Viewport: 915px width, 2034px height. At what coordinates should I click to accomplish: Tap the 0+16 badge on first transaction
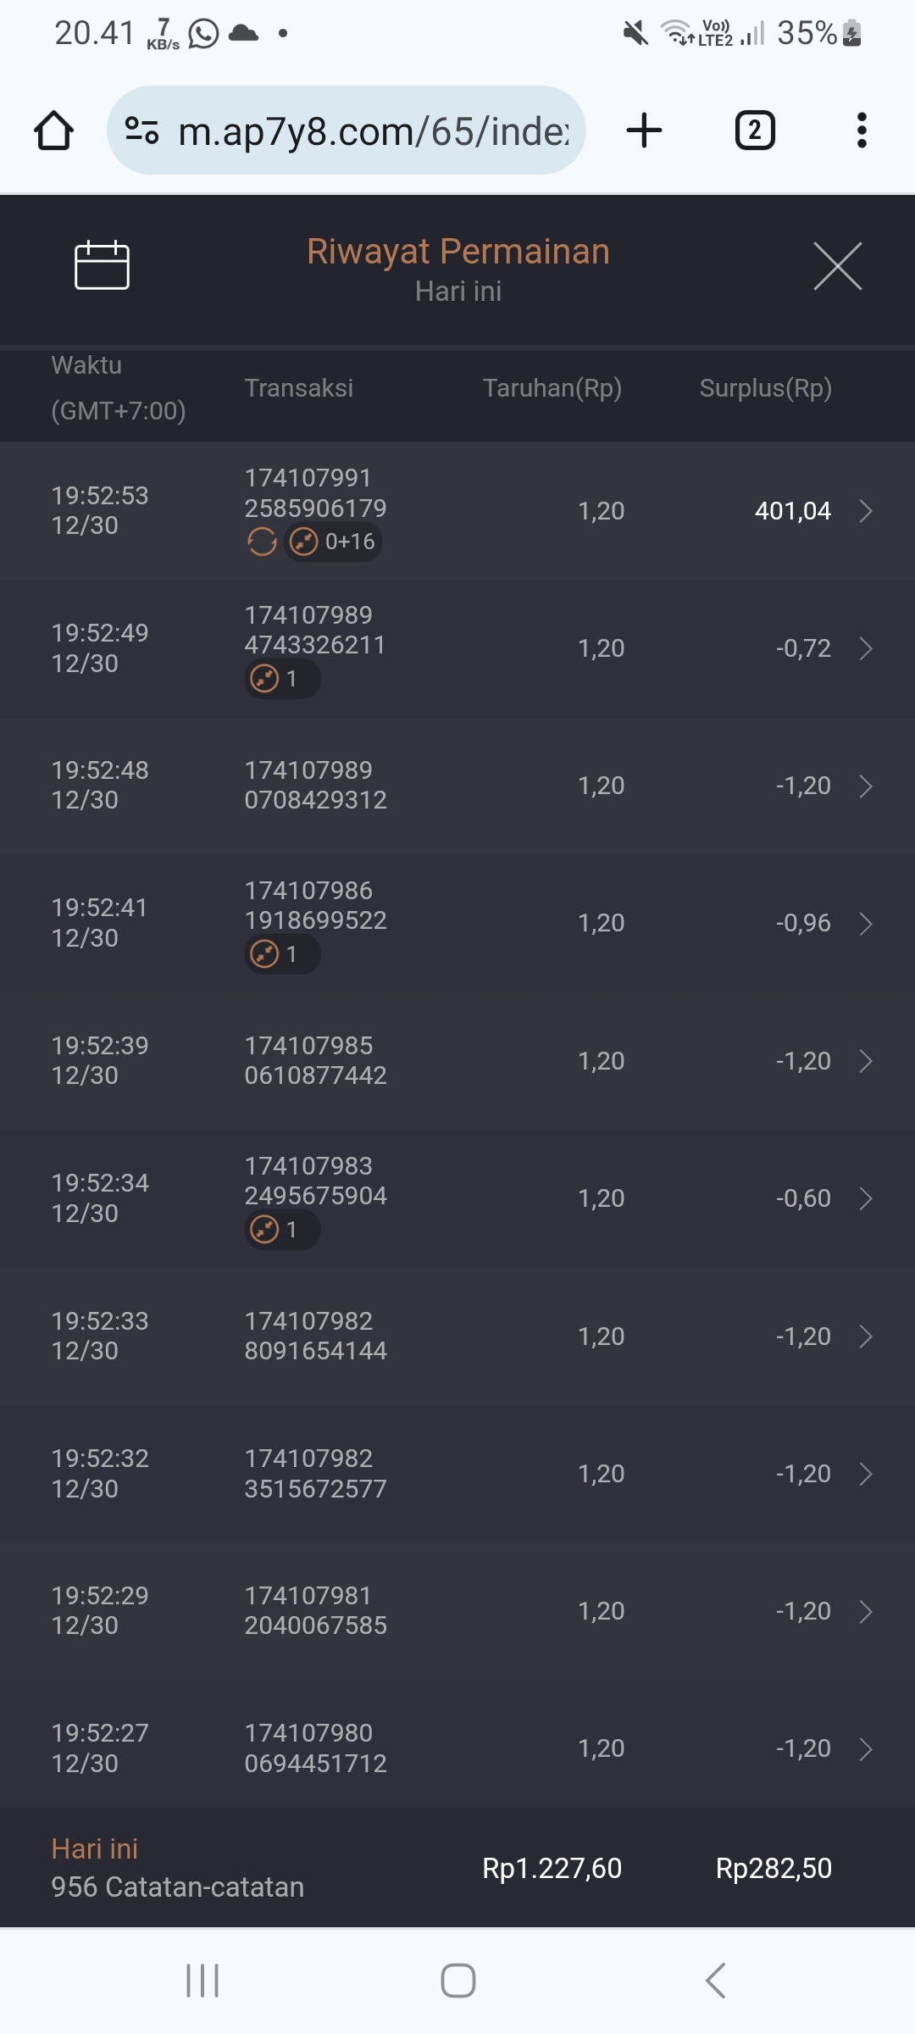coord(333,542)
